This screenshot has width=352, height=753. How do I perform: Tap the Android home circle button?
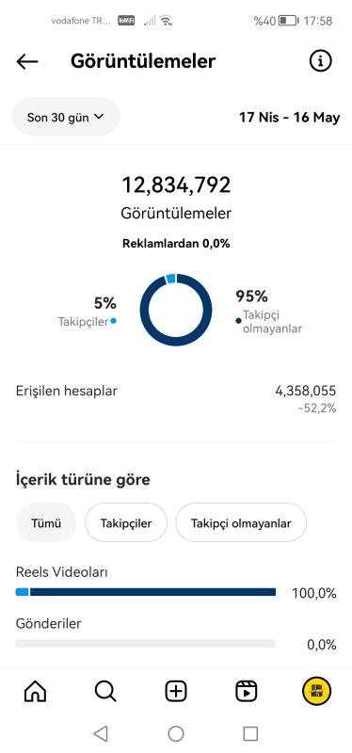click(x=176, y=734)
